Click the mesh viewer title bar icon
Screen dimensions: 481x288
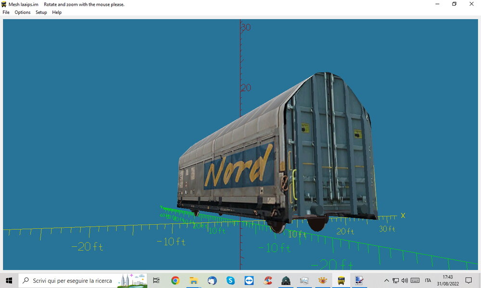4,4
